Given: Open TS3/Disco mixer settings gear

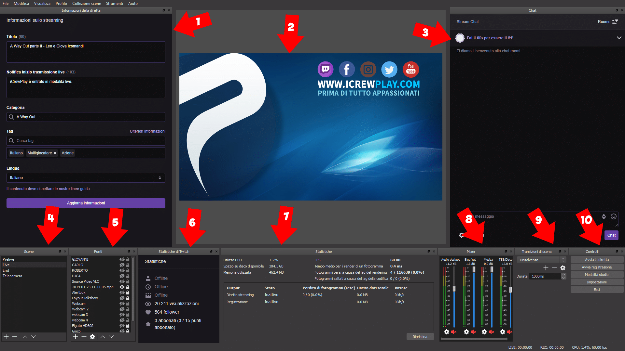Looking at the screenshot, I should [503, 332].
